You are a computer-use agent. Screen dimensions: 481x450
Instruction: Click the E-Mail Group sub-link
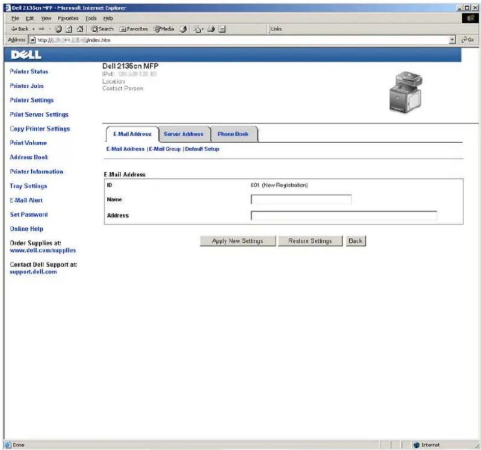click(x=165, y=149)
